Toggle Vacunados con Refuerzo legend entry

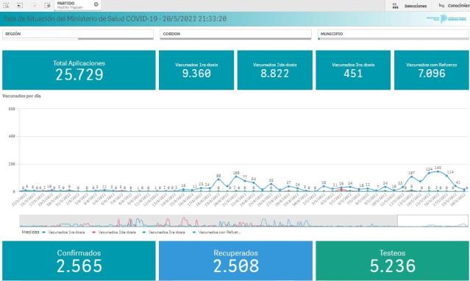tap(217, 232)
